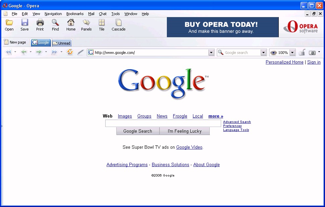Click the Buy Opera Today banner
This screenshot has height=207, width=325.
(x=222, y=27)
